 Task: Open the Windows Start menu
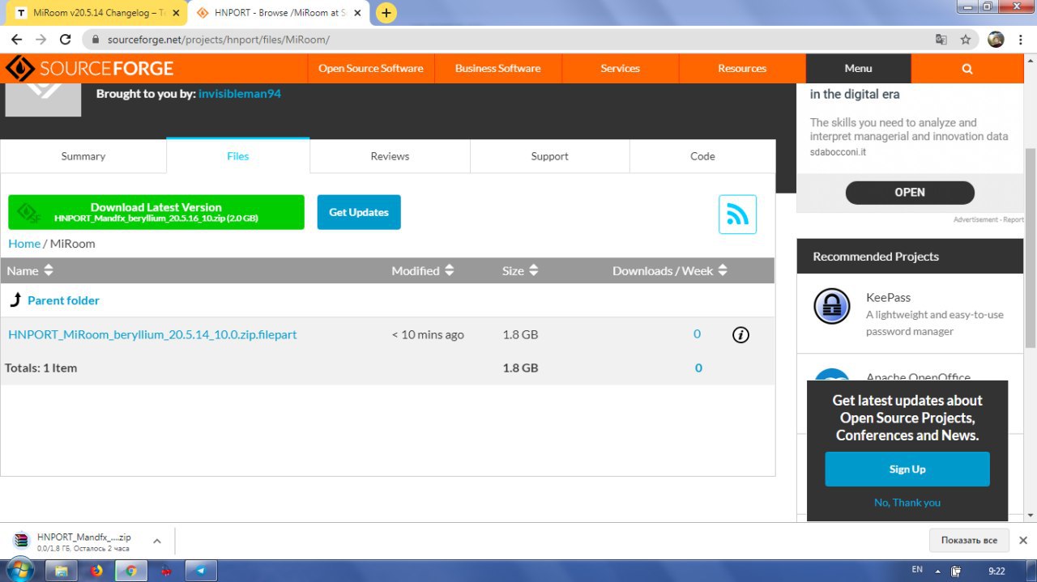pyautogui.click(x=19, y=570)
